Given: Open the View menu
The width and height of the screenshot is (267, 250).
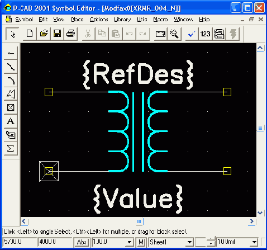Looking at the screenshot, I should click(59, 20).
